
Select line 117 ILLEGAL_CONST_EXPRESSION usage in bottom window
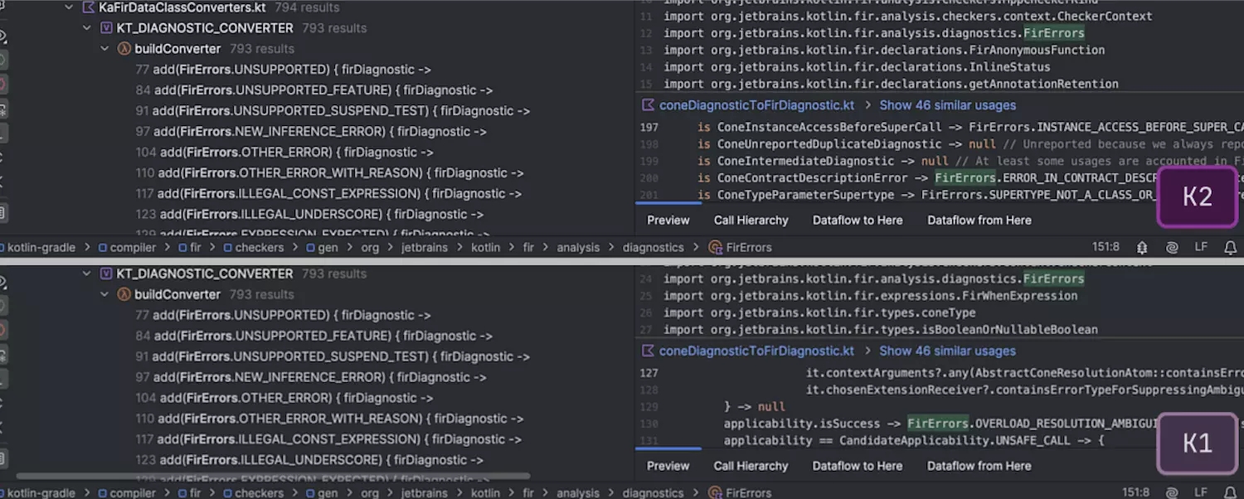(328, 439)
